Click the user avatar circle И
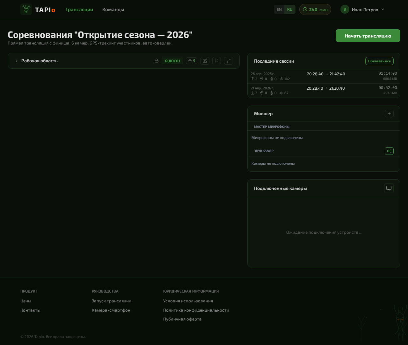This screenshot has width=408, height=345. (345, 9)
